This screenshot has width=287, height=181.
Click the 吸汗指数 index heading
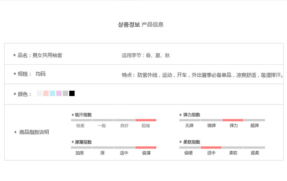83,115
